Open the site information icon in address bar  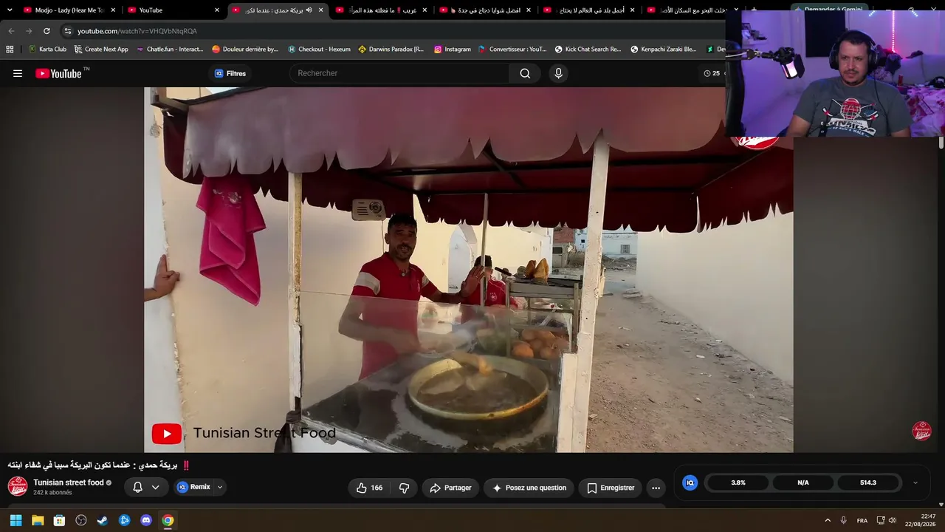pos(67,31)
